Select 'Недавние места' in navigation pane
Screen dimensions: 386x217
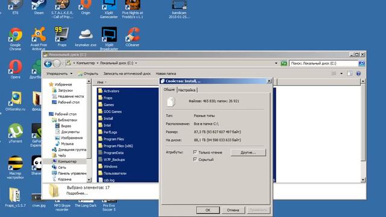point(71,96)
